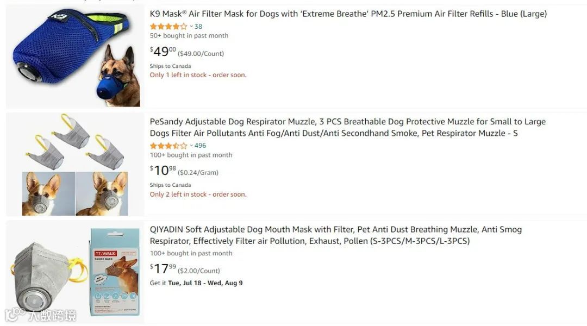Click the PeSandy muzzle star rating icons
This screenshot has width=587, height=326.
(168, 146)
